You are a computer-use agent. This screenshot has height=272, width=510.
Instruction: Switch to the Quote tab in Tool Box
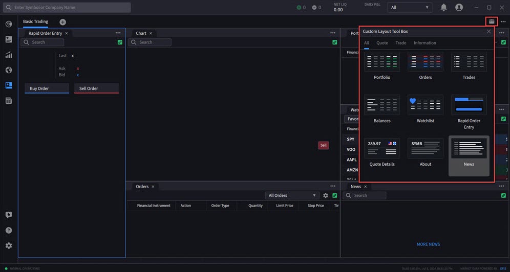382,43
